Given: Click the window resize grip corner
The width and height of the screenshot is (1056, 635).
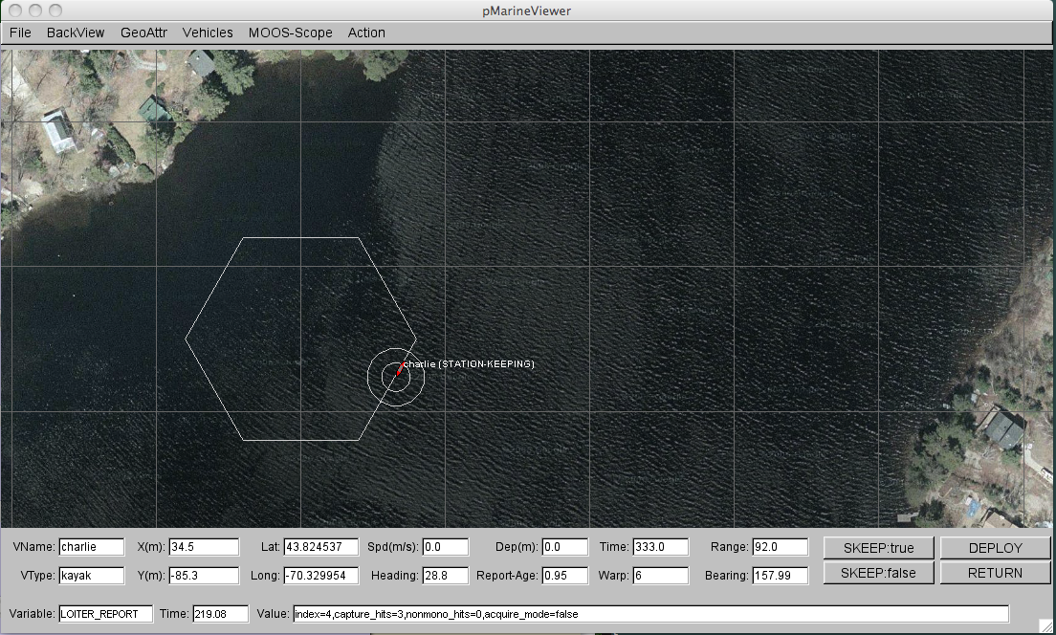Looking at the screenshot, I should coord(1046,626).
